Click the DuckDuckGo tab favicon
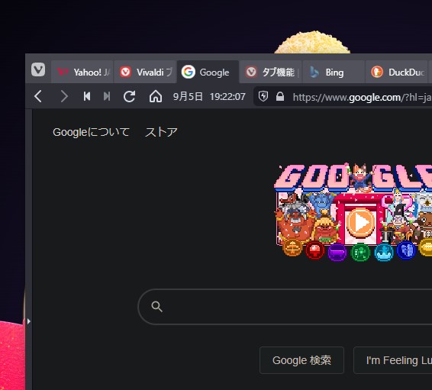432x390 pixels. point(377,73)
